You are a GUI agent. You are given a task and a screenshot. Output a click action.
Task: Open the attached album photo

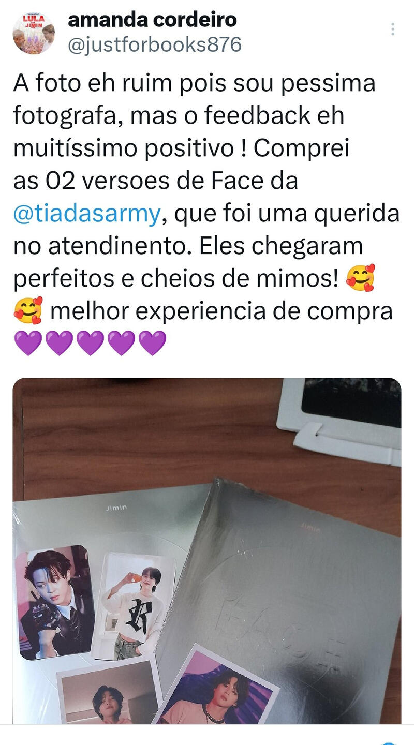(x=207, y=550)
